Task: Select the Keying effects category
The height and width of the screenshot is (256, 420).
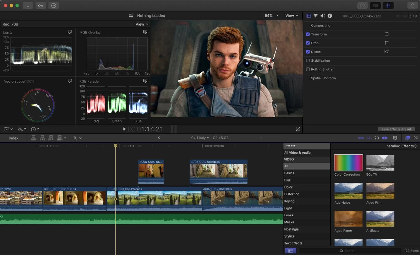Action: coord(307,201)
